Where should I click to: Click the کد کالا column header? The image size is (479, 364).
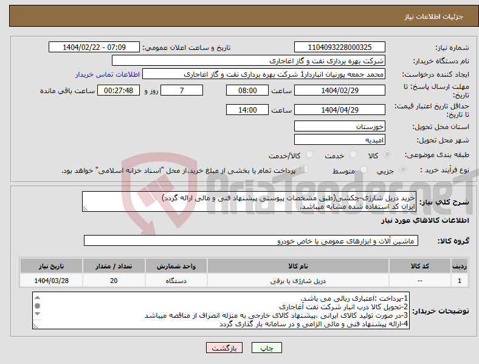point(420,266)
